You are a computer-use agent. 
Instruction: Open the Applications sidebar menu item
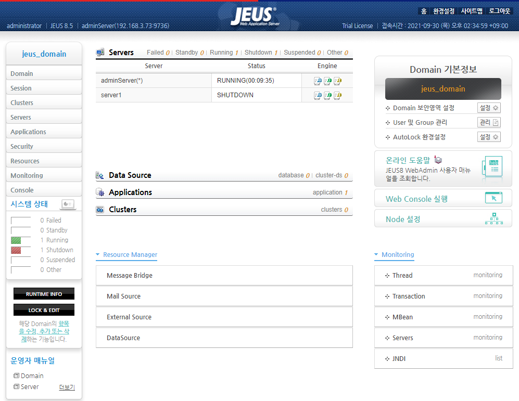click(x=44, y=132)
